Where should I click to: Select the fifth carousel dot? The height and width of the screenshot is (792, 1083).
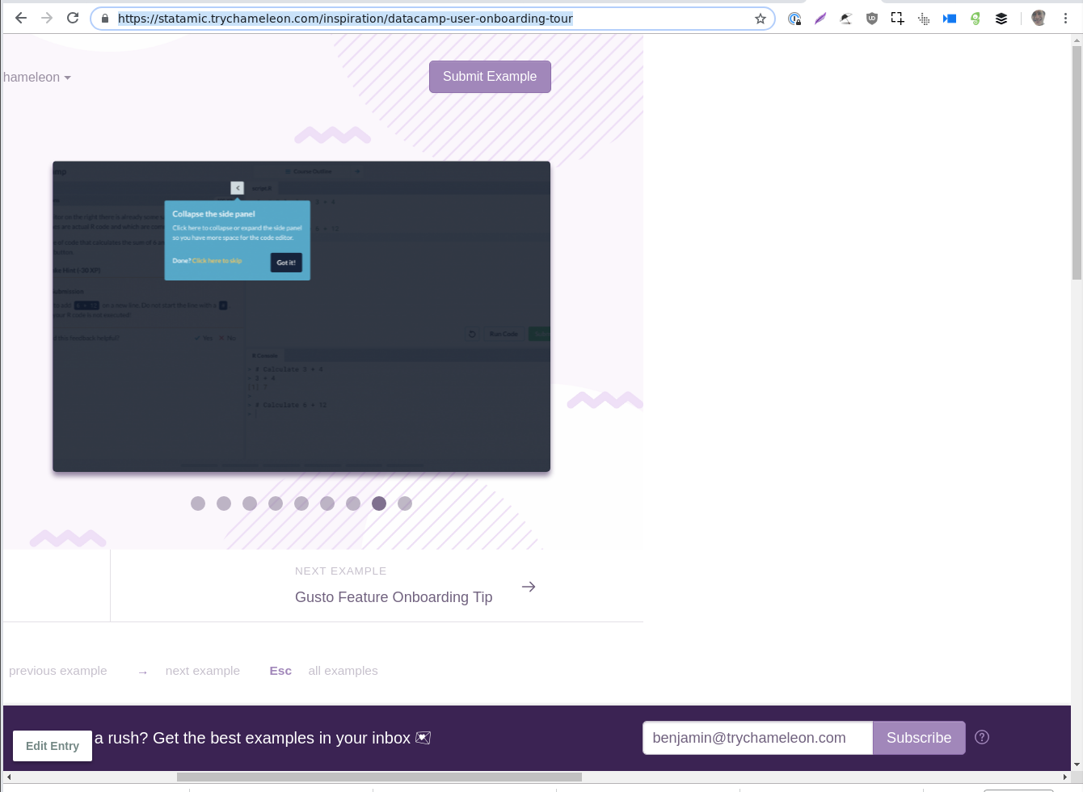click(x=301, y=503)
